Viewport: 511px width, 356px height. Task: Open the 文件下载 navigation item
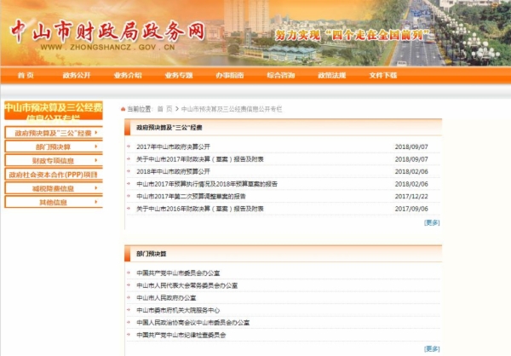[x=383, y=76]
